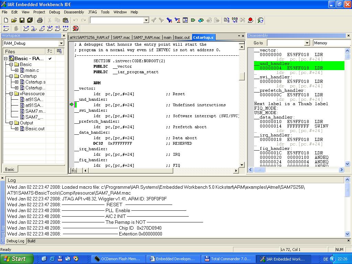The width and height of the screenshot is (352, 264).
Task: Click the fo function list button
Action: [x=74, y=170]
